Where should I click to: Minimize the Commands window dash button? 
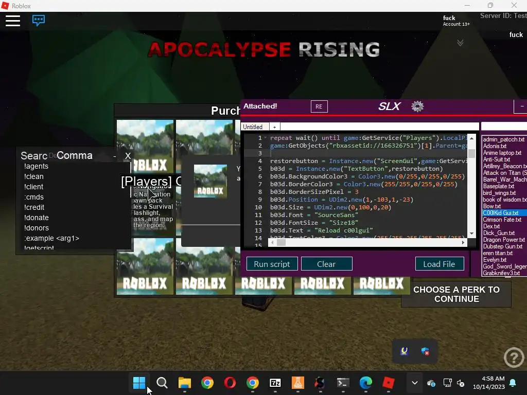(115, 156)
